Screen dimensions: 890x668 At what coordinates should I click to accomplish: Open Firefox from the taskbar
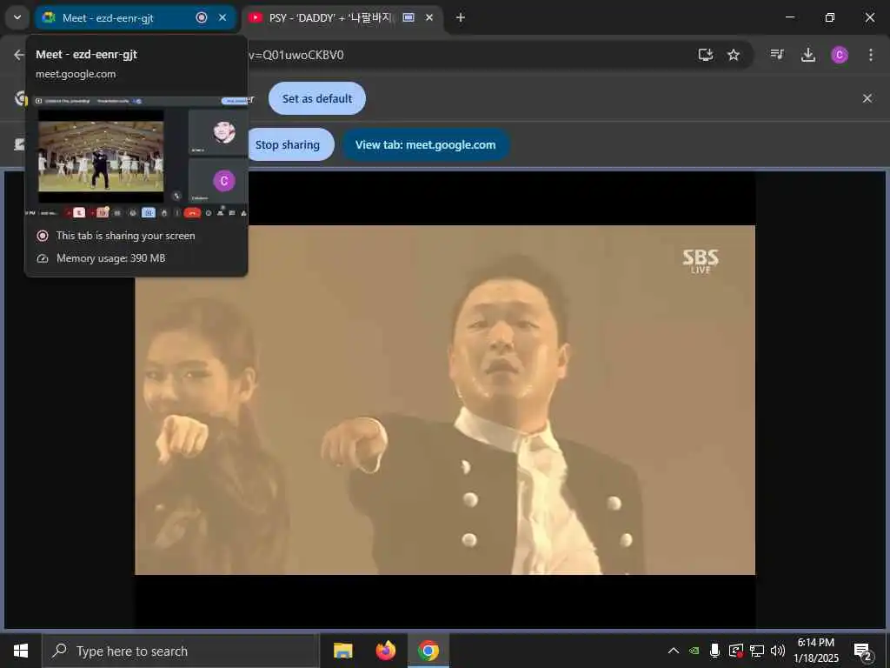click(x=385, y=651)
